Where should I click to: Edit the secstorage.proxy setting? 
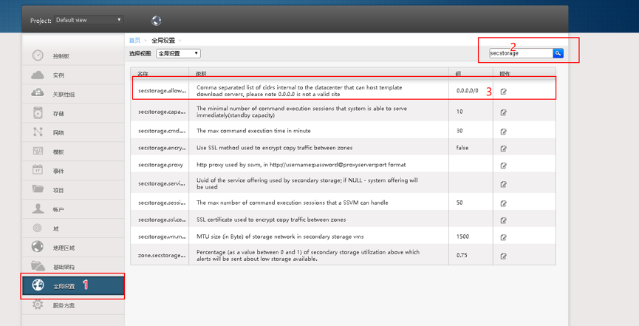pos(504,165)
